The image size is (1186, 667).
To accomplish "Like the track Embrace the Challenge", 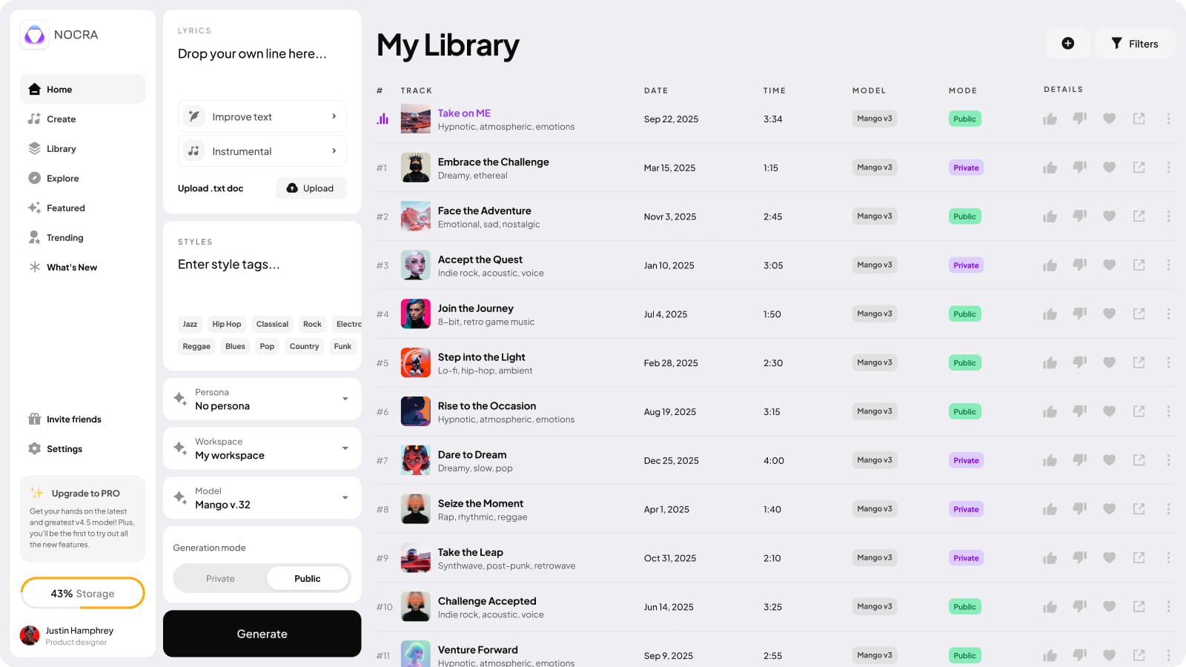I will tap(1050, 167).
